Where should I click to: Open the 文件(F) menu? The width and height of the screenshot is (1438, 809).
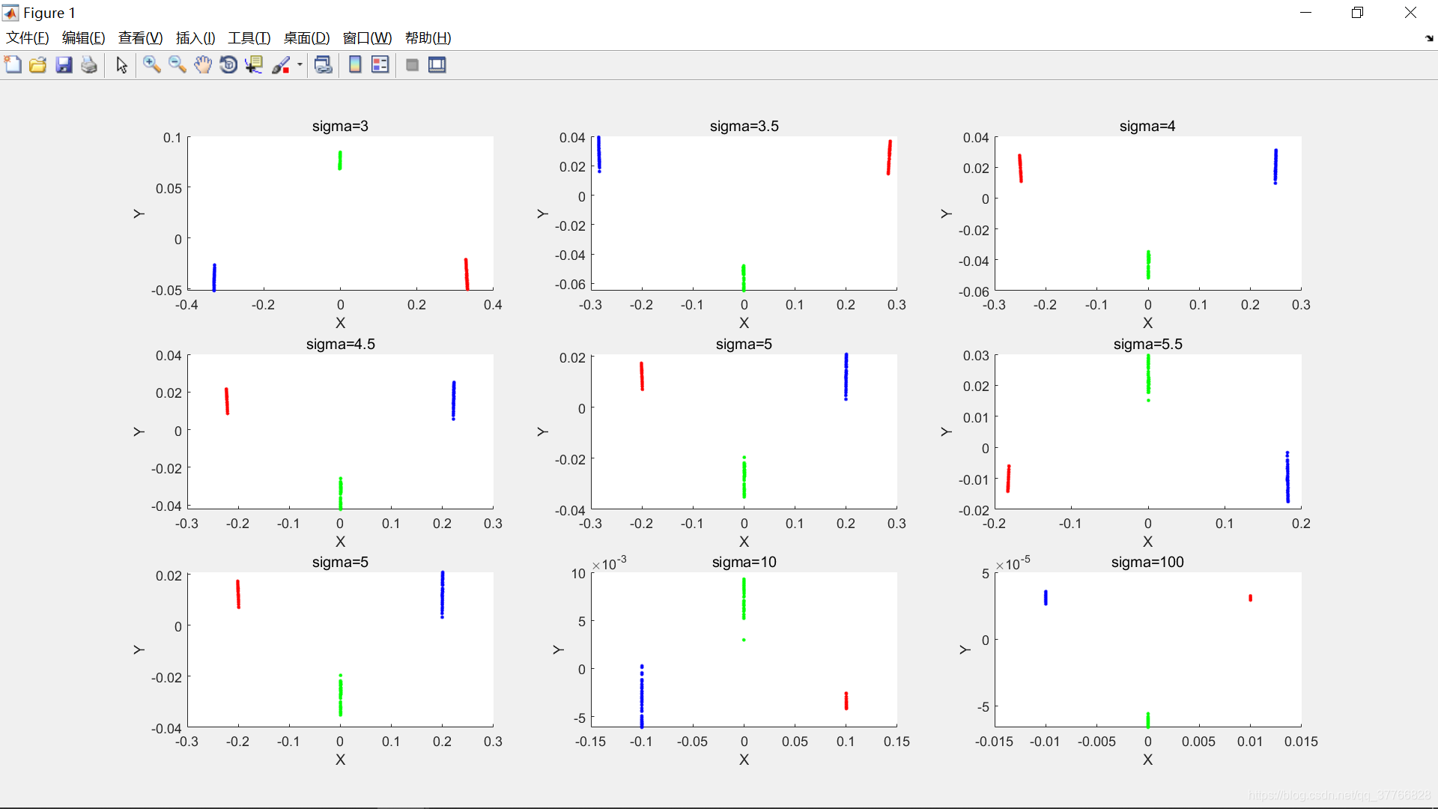tap(28, 38)
